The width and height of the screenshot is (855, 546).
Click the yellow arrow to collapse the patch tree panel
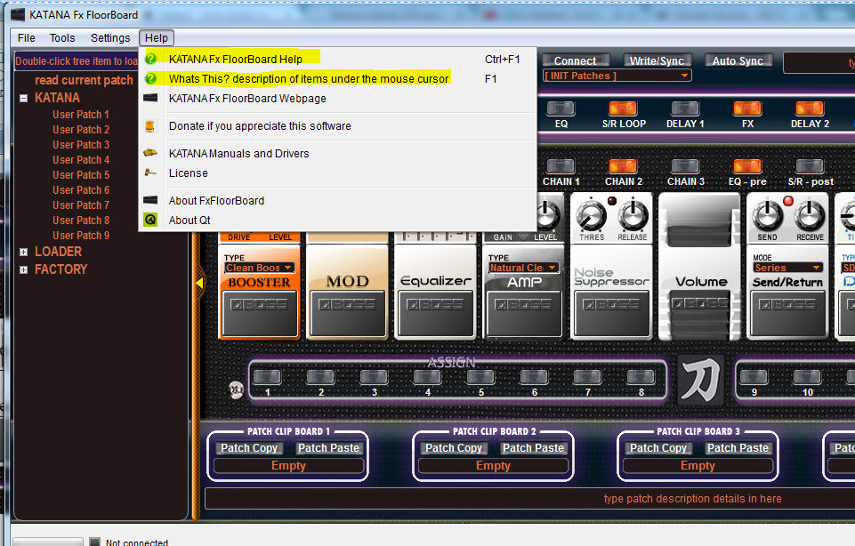point(199,283)
